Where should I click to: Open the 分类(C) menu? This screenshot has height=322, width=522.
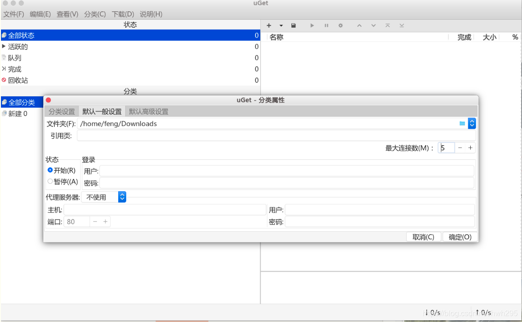(x=95, y=14)
